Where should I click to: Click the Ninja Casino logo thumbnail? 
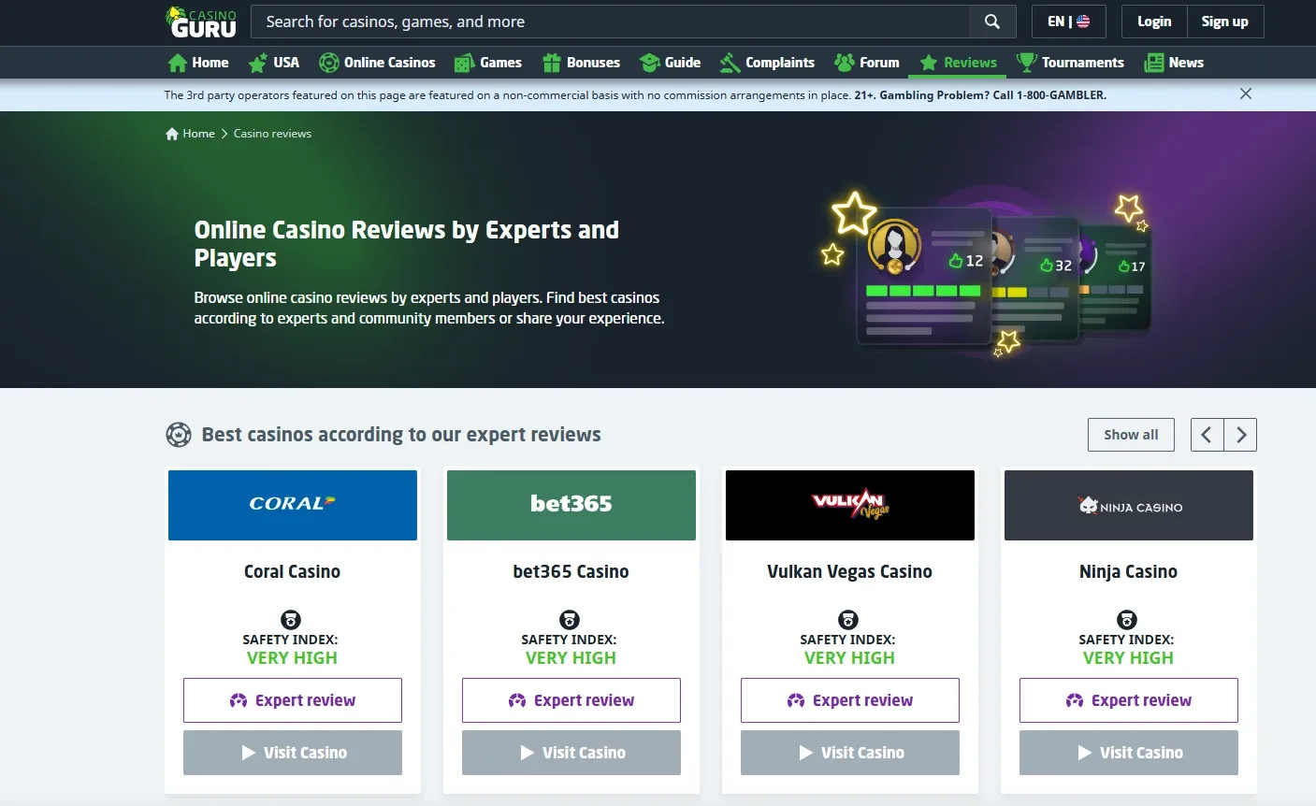[1128, 506]
